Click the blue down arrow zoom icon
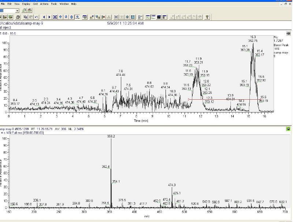The image size is (293, 222). click(66, 17)
